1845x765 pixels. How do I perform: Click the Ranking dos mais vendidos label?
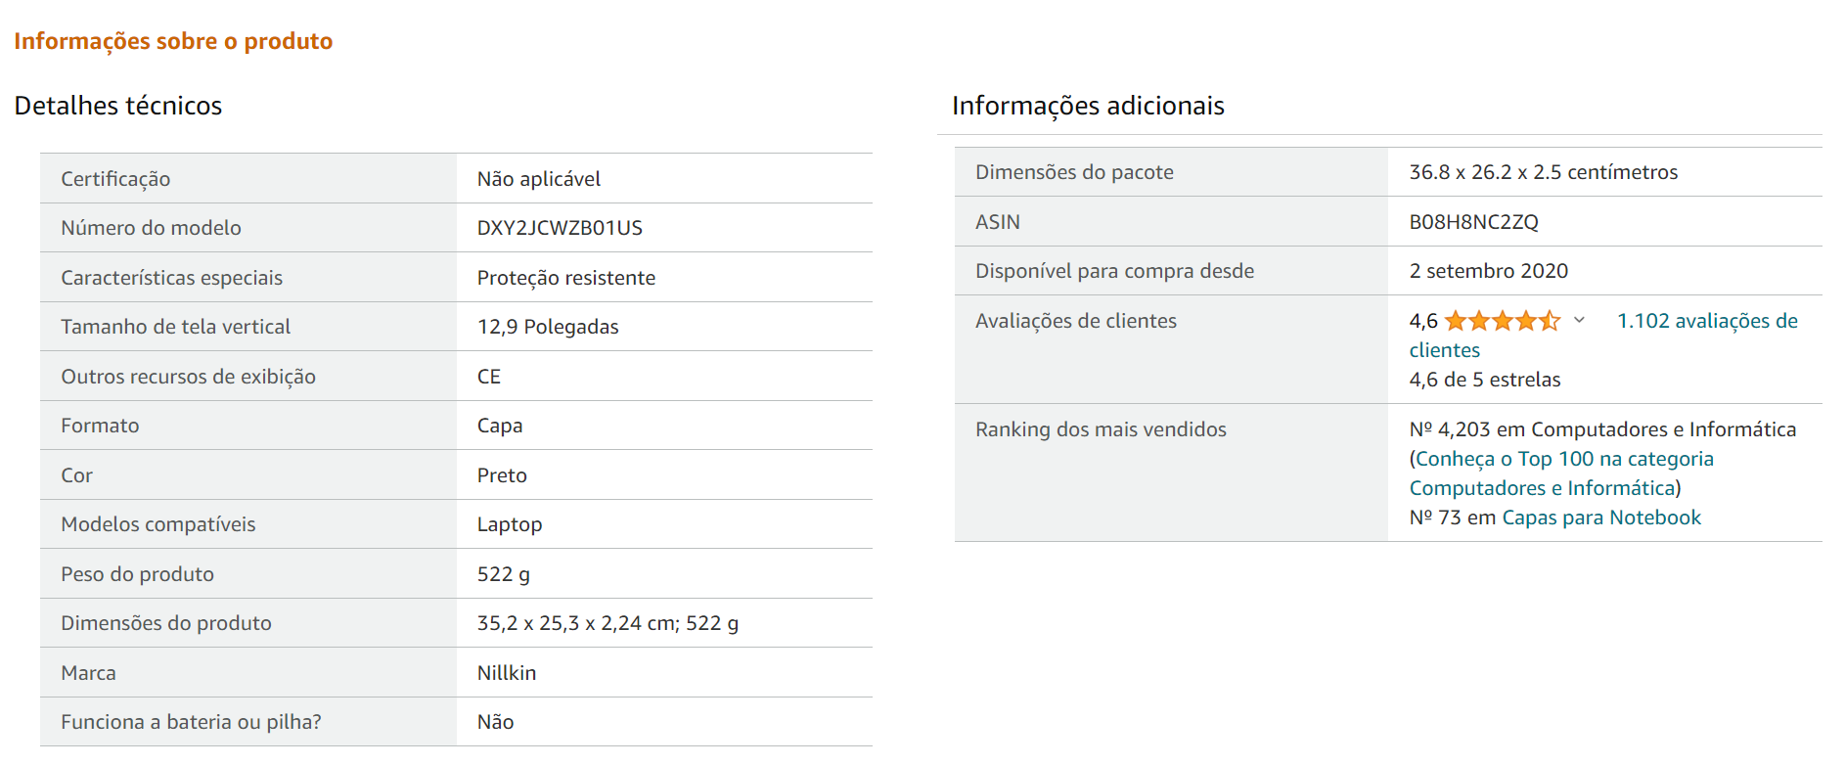(1101, 429)
